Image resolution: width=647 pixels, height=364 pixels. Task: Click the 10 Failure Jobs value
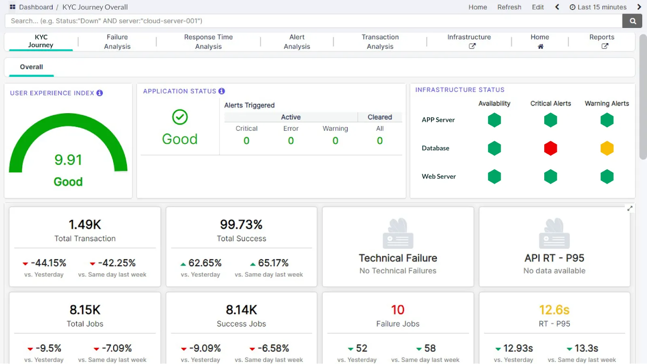(x=398, y=310)
